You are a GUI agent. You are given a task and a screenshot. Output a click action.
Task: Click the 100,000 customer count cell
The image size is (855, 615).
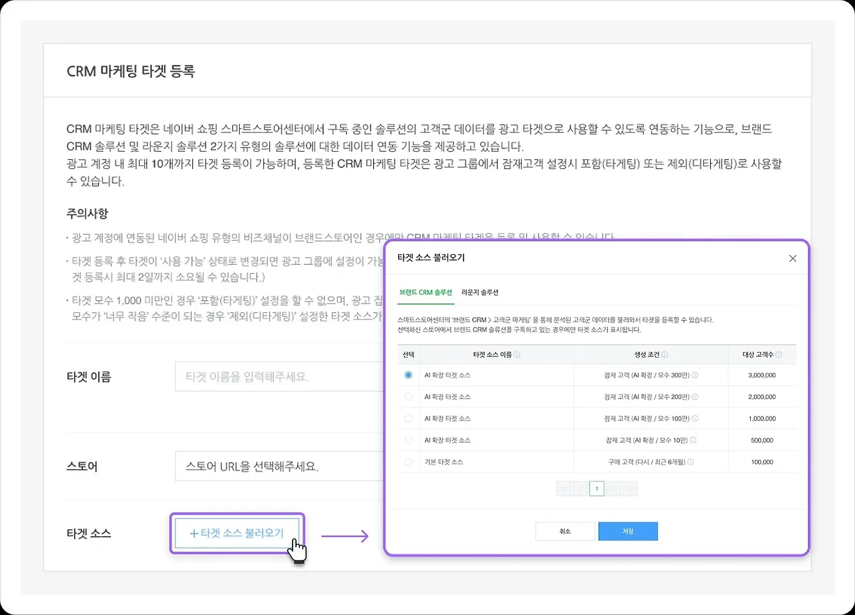[x=762, y=462]
